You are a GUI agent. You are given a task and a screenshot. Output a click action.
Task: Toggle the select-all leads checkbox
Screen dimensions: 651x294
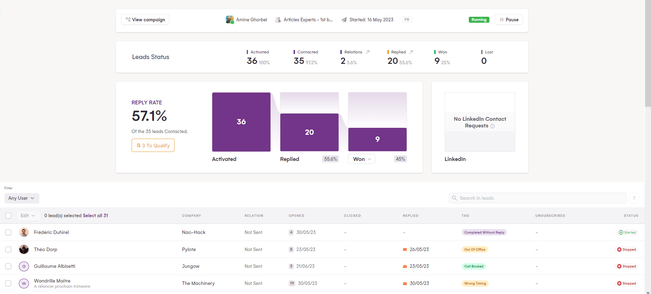tap(8, 216)
